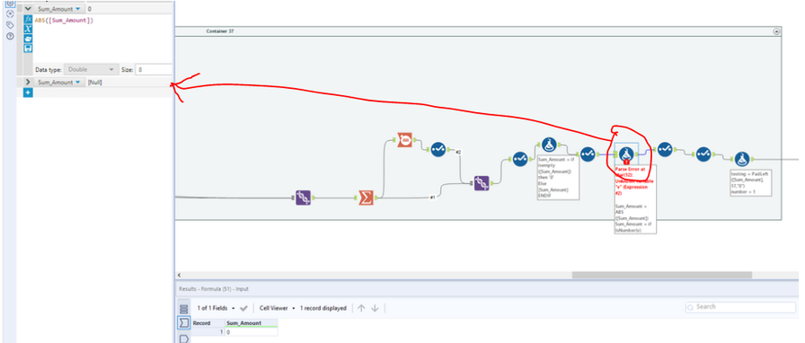
Task: Select the purple Join tool after Summarize
Action: (x=481, y=183)
